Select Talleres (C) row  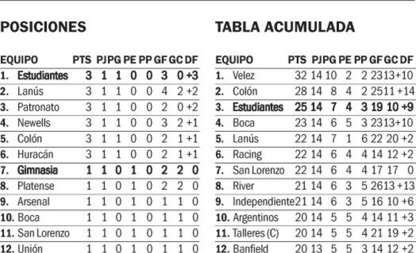tap(315, 233)
